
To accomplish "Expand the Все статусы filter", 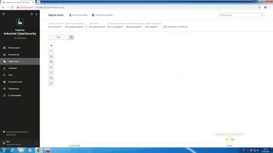I will point(55,27).
